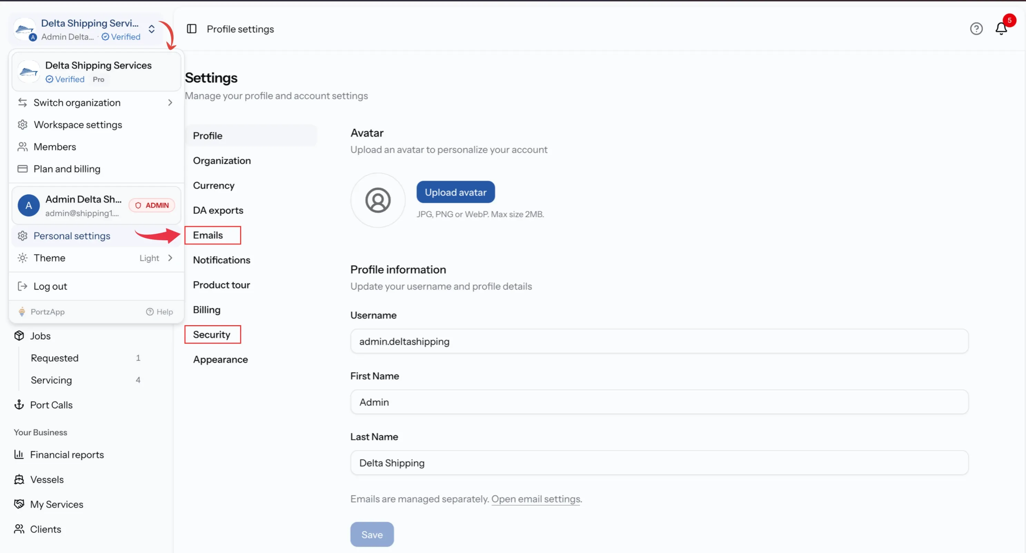
Task: Click the Workspace settings gear icon
Action: click(23, 125)
